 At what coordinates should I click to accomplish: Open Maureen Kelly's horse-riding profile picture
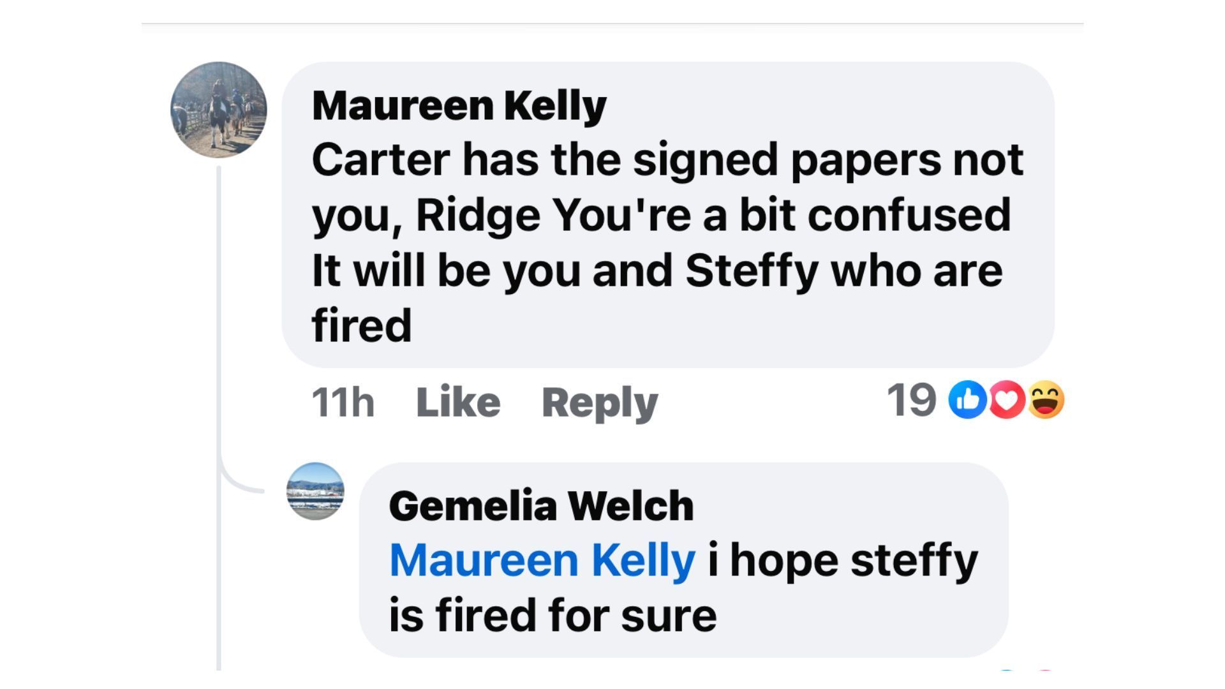click(x=219, y=110)
